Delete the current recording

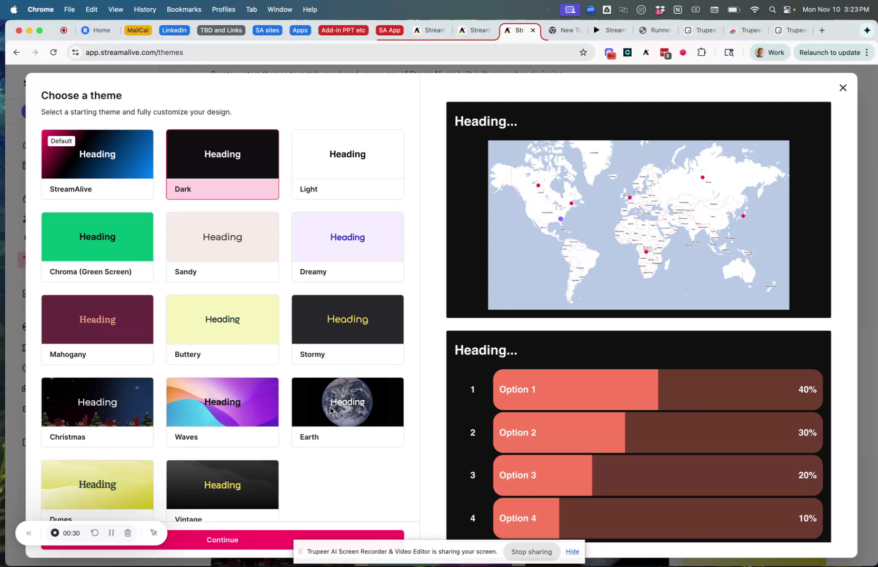coord(127,533)
